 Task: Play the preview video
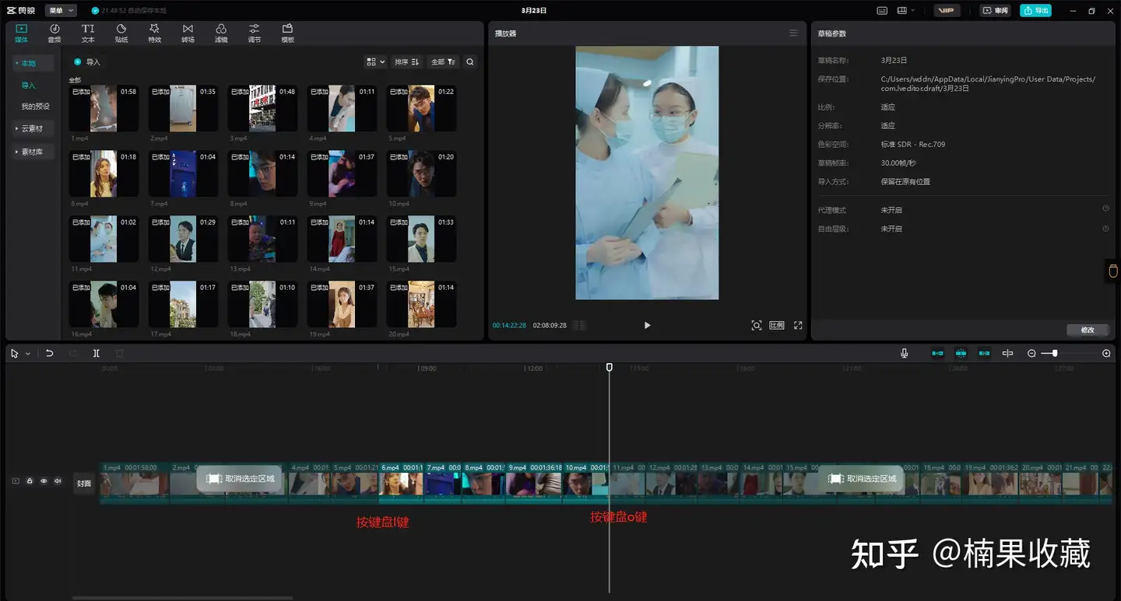tap(647, 325)
